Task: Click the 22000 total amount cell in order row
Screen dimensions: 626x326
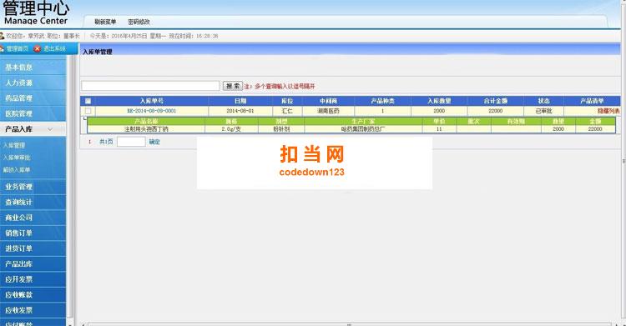Action: (496, 111)
